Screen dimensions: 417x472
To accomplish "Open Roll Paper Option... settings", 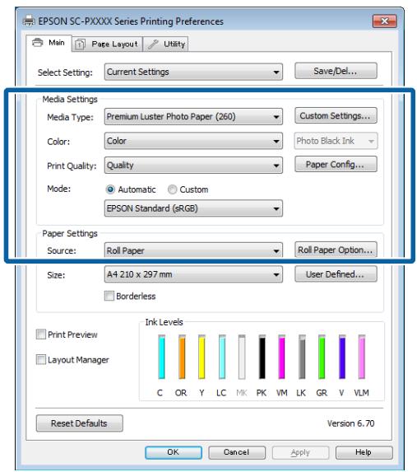I will click(336, 250).
